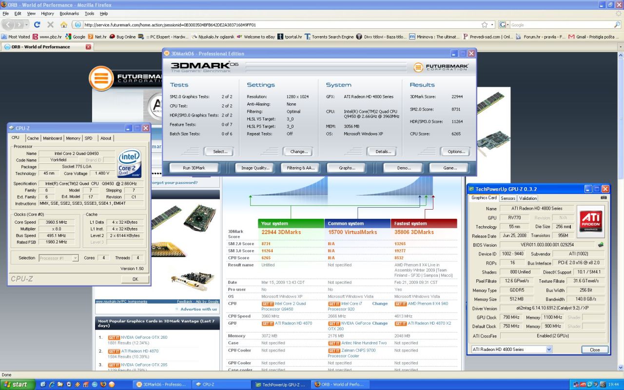Click the Run 3DMark button
624x390 pixels.
(x=194, y=168)
